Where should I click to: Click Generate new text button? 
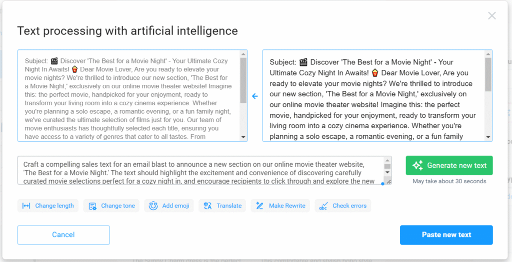[x=449, y=166]
